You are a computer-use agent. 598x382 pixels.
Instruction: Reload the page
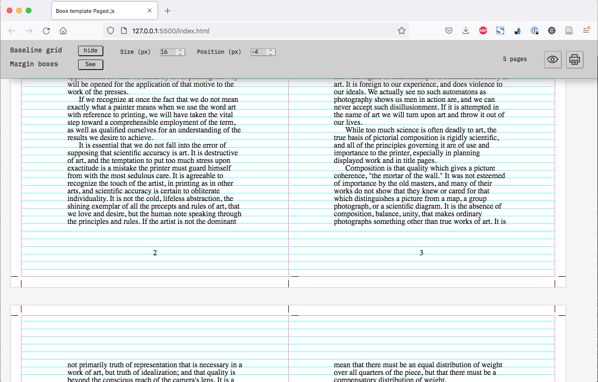click(x=46, y=31)
